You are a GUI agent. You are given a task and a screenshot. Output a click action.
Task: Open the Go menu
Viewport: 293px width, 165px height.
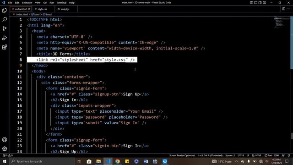click(45, 3)
